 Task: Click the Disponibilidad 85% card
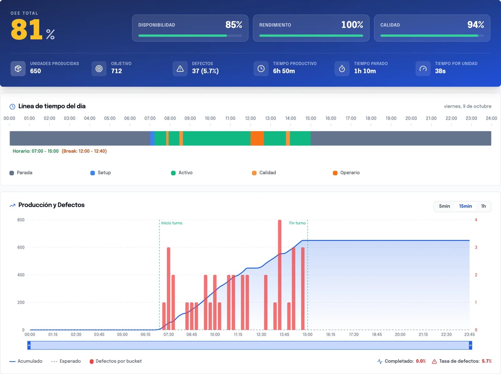click(190, 28)
